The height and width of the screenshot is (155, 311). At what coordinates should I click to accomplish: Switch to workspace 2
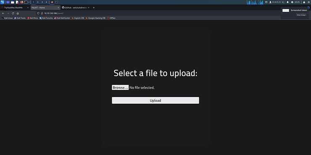pos(38,2)
